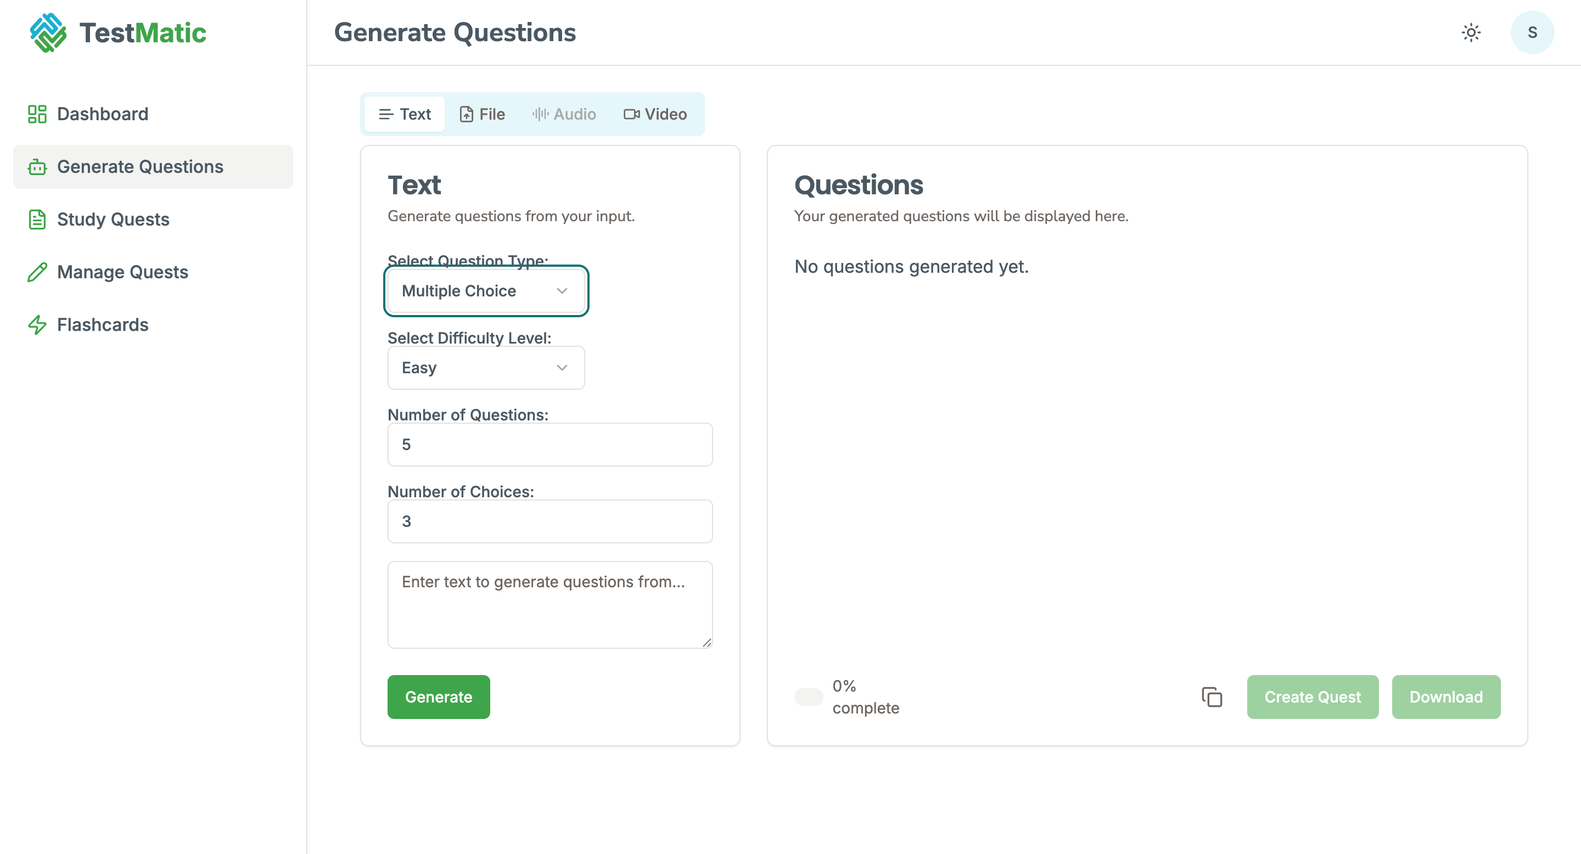
Task: Click the Flashcards lightning bolt icon
Action: tap(37, 324)
